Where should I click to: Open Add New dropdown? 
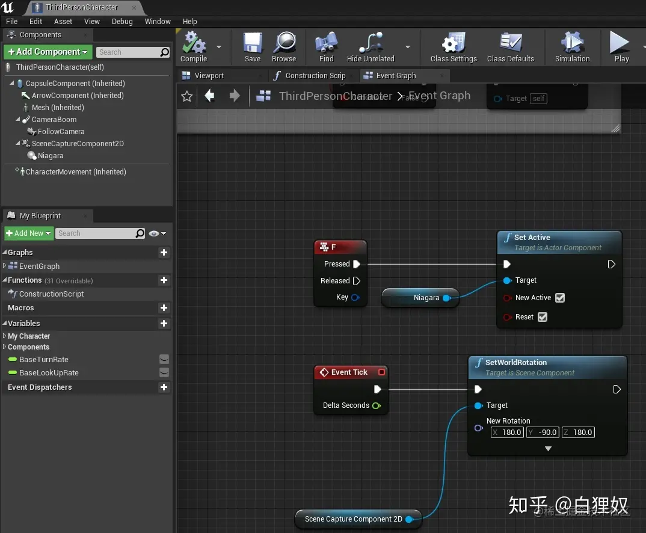point(29,233)
